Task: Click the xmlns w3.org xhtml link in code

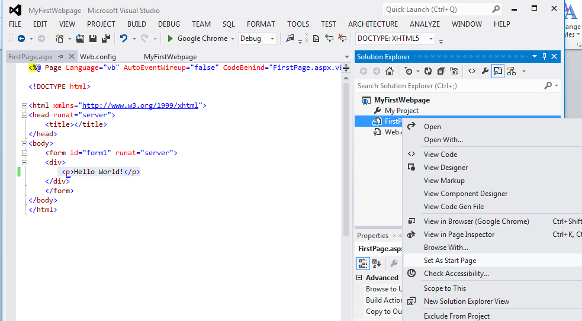Action: coord(140,105)
